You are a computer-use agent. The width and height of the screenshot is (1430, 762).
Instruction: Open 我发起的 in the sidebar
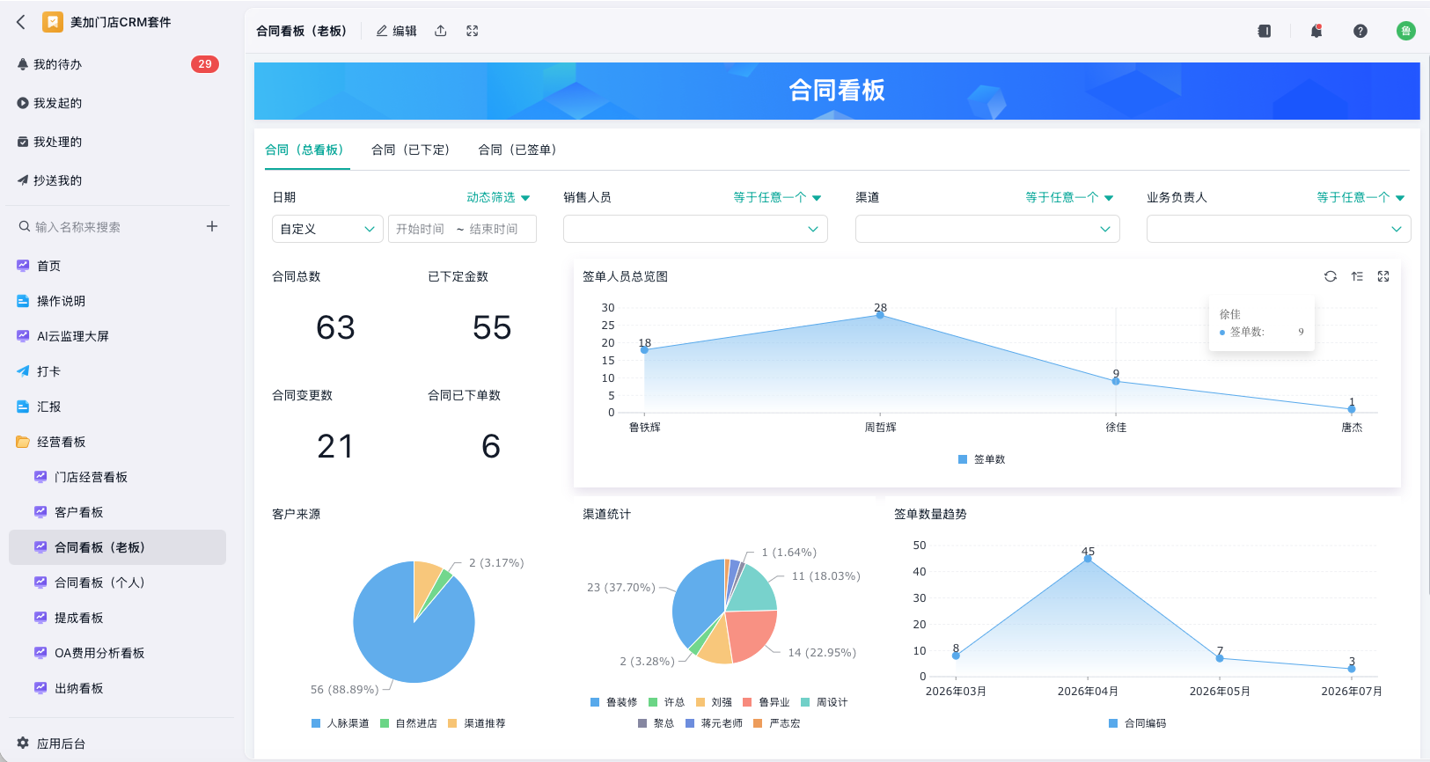(x=118, y=103)
